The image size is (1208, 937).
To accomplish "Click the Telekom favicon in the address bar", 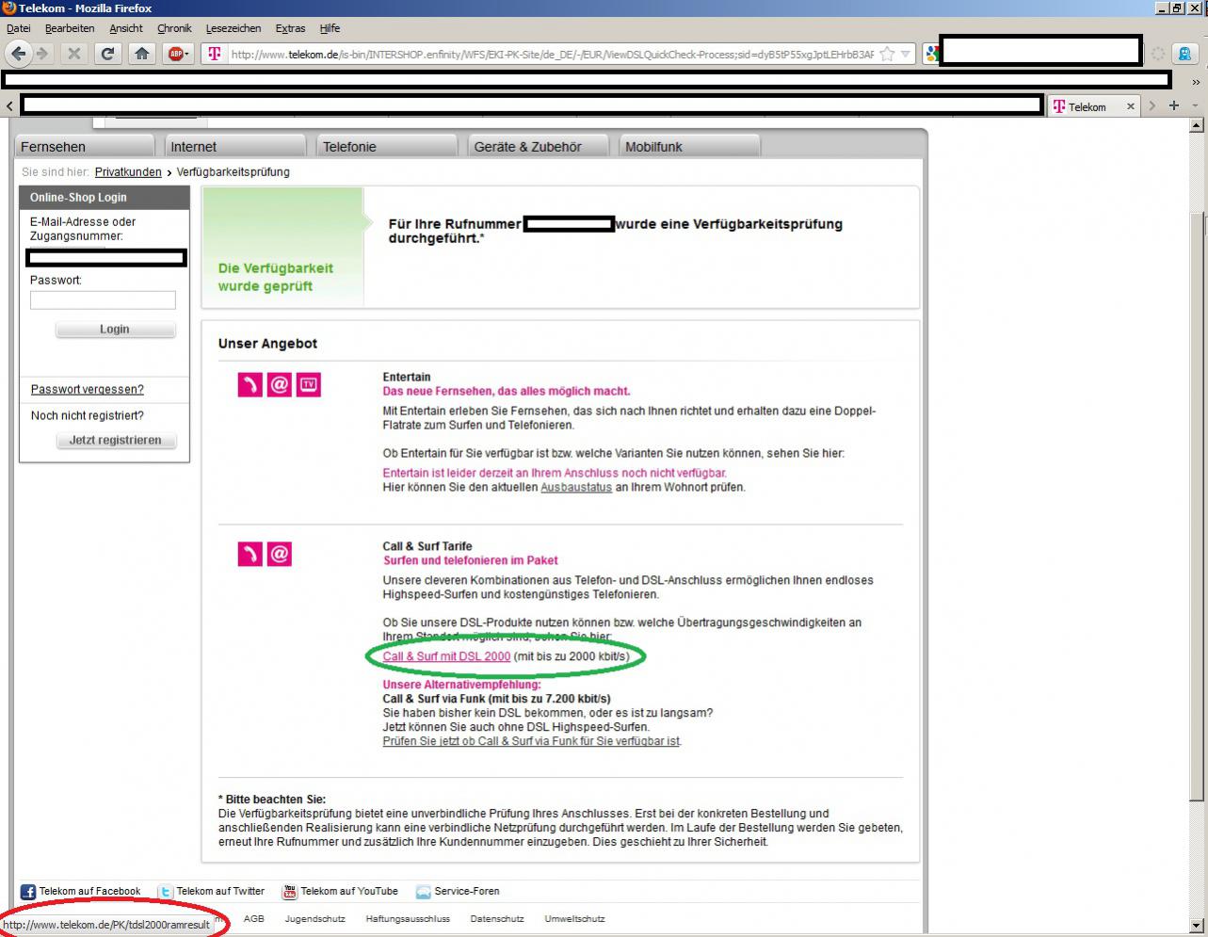I will pyautogui.click(x=215, y=54).
